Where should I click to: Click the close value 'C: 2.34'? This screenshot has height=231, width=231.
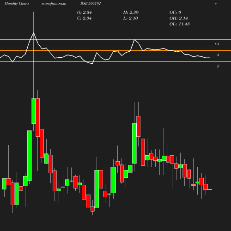pos(84,18)
